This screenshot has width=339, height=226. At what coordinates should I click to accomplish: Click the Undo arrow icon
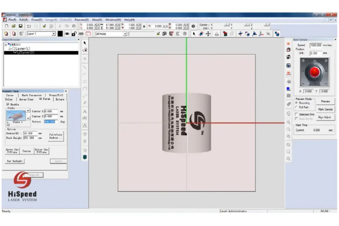(x=29, y=26)
